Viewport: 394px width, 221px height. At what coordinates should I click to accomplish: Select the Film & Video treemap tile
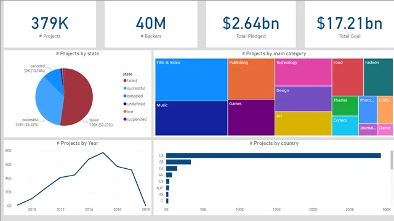(191, 80)
